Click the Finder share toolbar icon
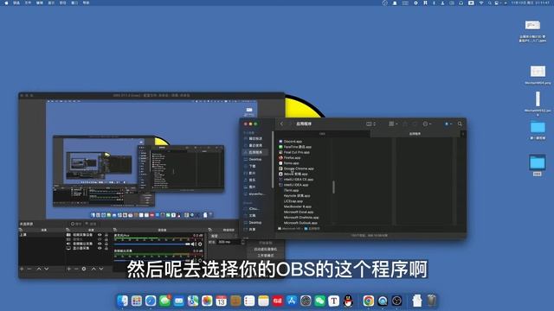Viewport: 554px width, 311px height. 405,124
